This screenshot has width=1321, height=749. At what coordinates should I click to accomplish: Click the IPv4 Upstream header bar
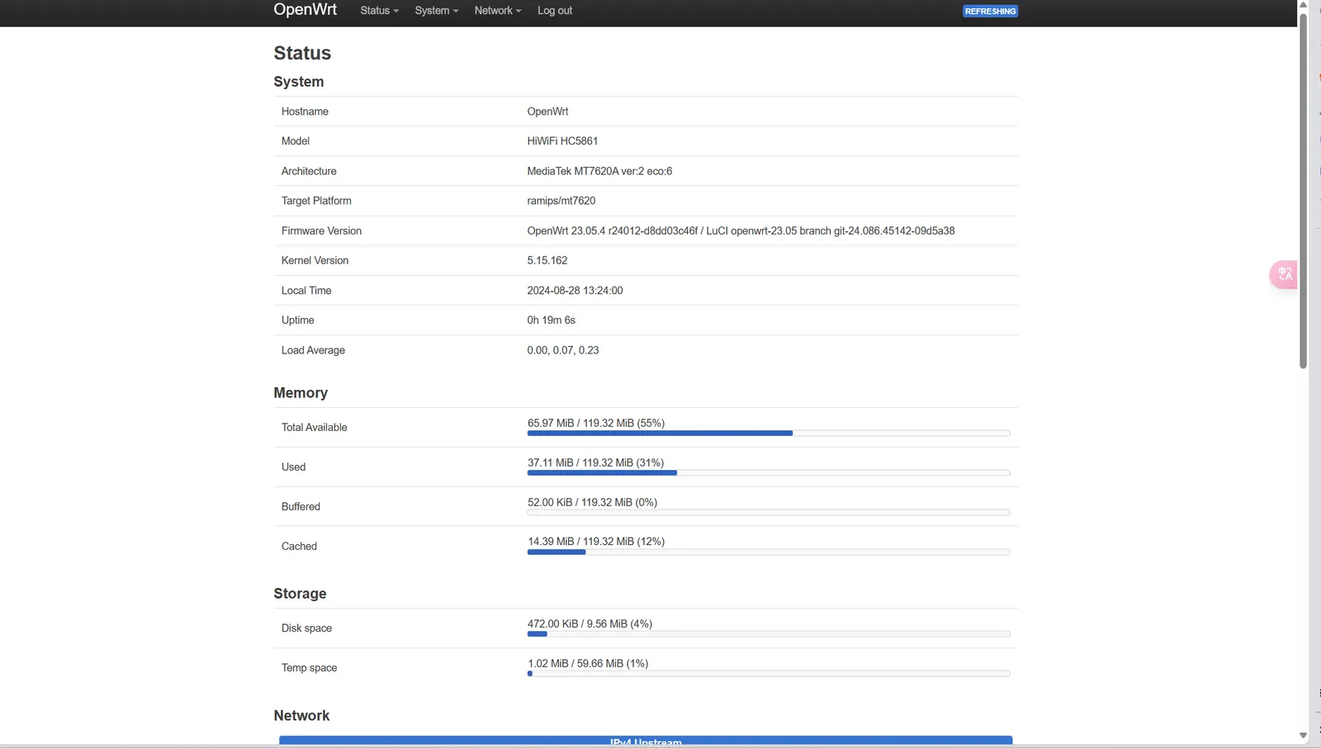[646, 741]
